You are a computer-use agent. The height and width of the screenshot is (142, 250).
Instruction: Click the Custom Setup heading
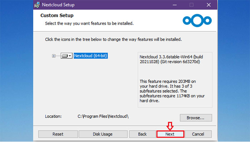click(x=57, y=15)
